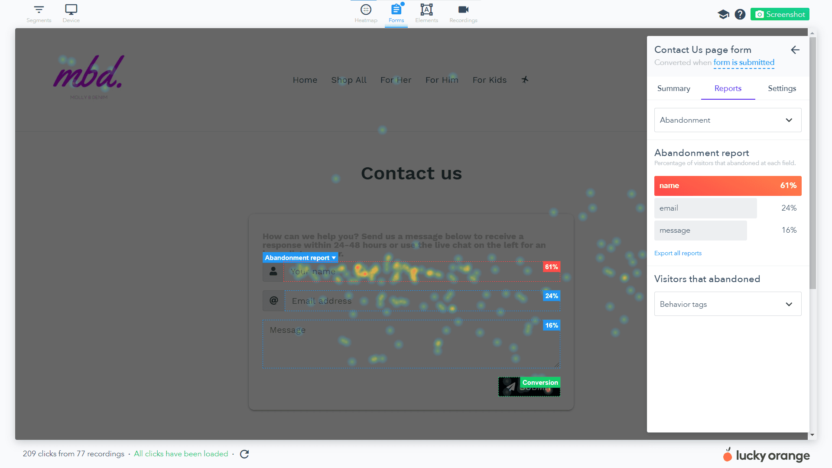Click the 'Export all reports' link
The image size is (832, 468).
[x=678, y=253]
